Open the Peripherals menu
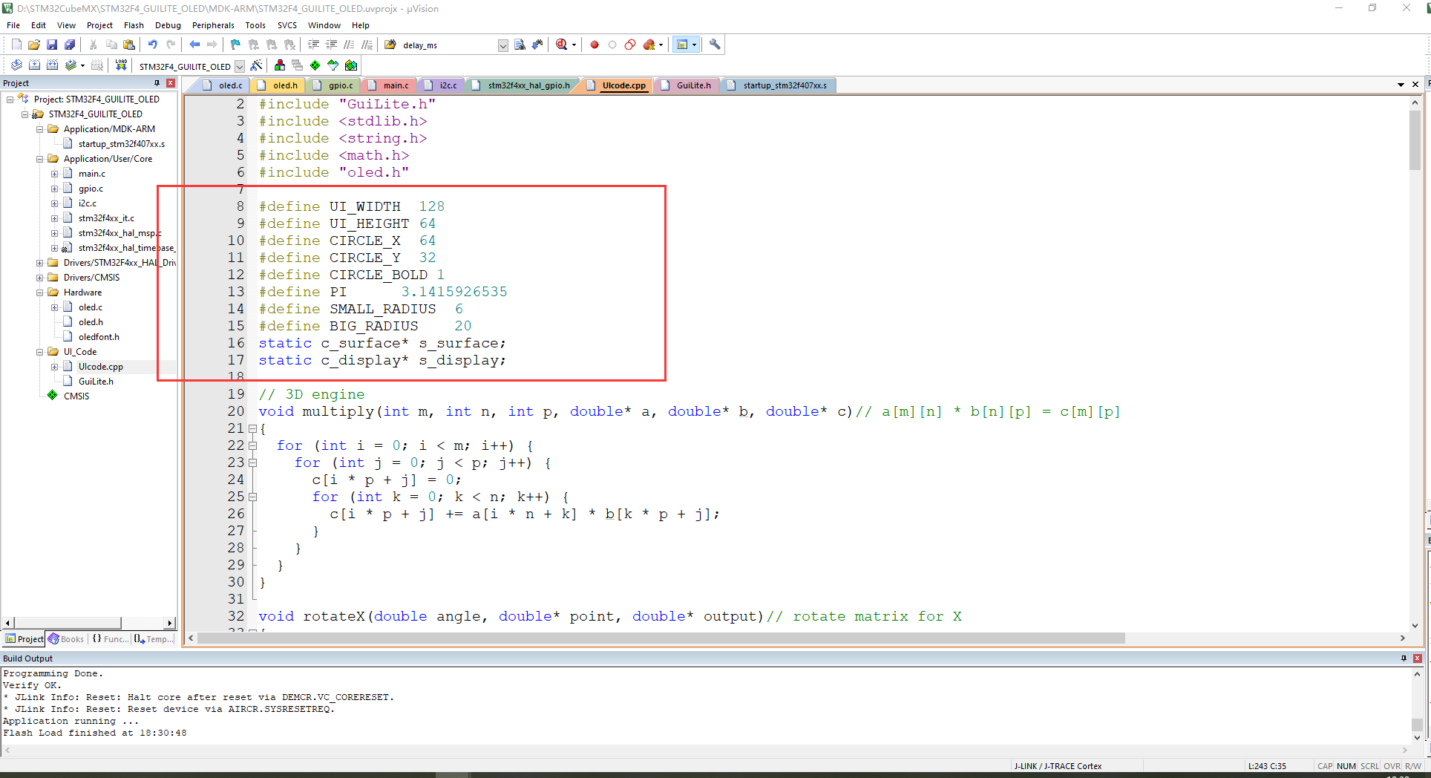Screen dimensions: 1431x778 pos(213,24)
